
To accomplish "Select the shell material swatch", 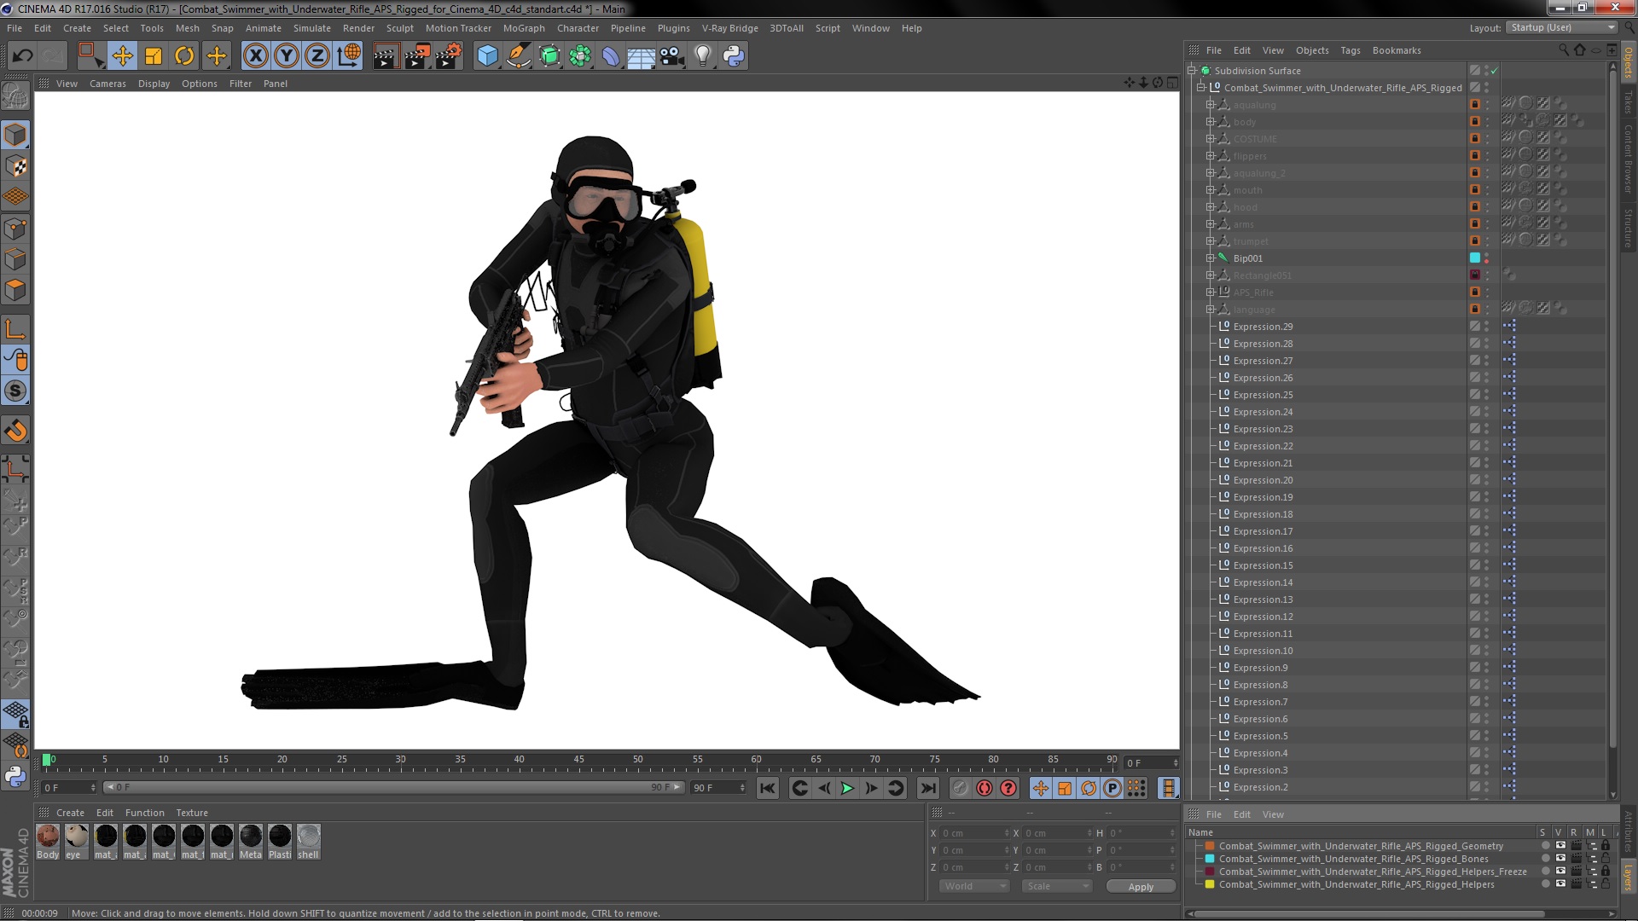I will coord(308,842).
